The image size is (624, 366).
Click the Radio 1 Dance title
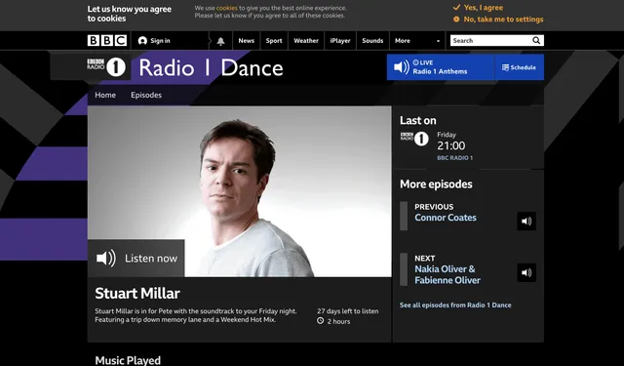click(x=211, y=68)
